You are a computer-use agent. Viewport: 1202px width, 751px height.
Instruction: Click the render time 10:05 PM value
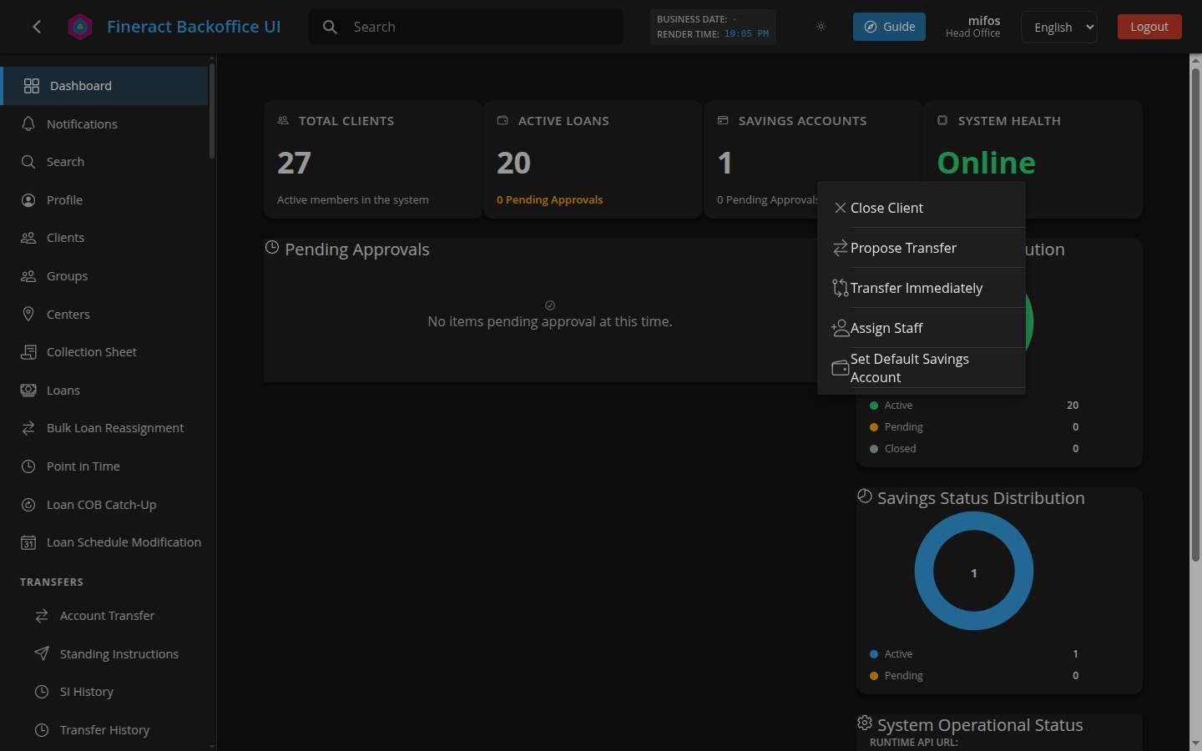click(x=746, y=34)
